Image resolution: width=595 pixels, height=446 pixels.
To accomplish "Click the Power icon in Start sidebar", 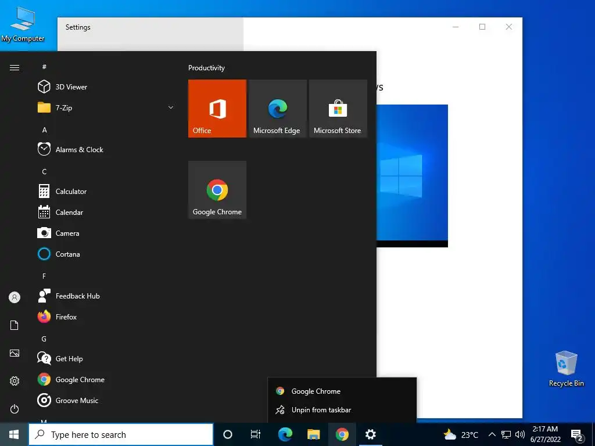I will point(15,409).
